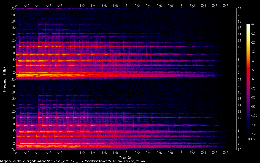
Task: Click the 16 kHz label on lower channel's right axis
Action: 240,99
